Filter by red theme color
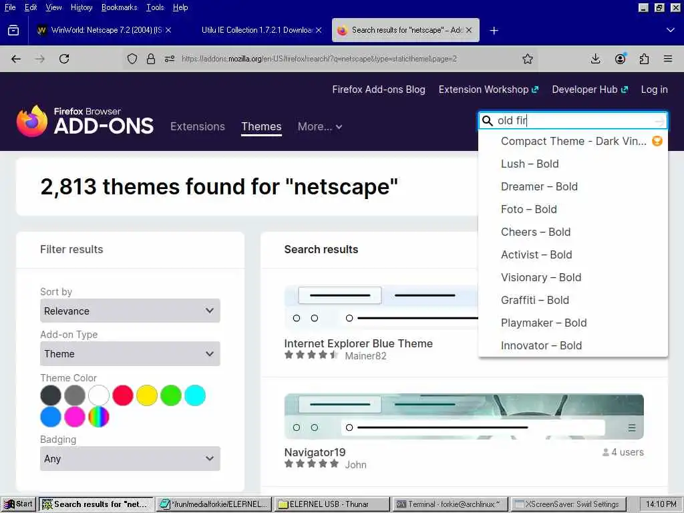 (123, 395)
